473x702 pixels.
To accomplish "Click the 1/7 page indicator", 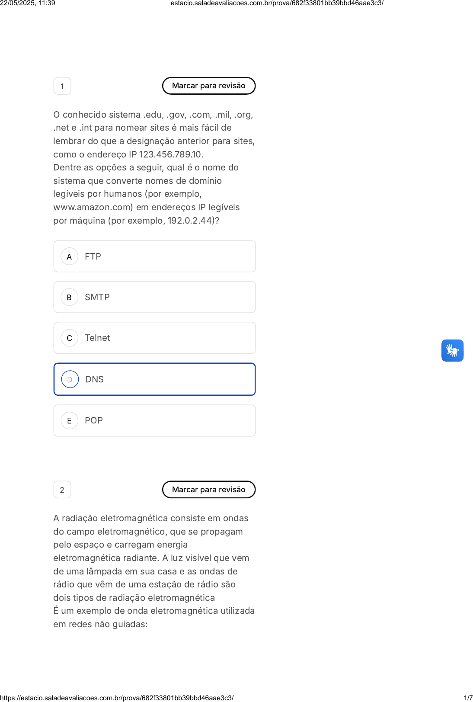I will [468, 698].
